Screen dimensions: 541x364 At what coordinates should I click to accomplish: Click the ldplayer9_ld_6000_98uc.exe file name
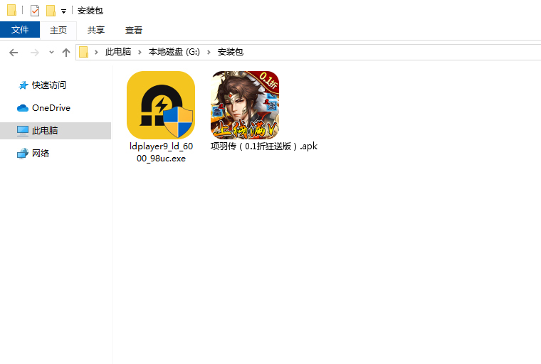tap(161, 152)
